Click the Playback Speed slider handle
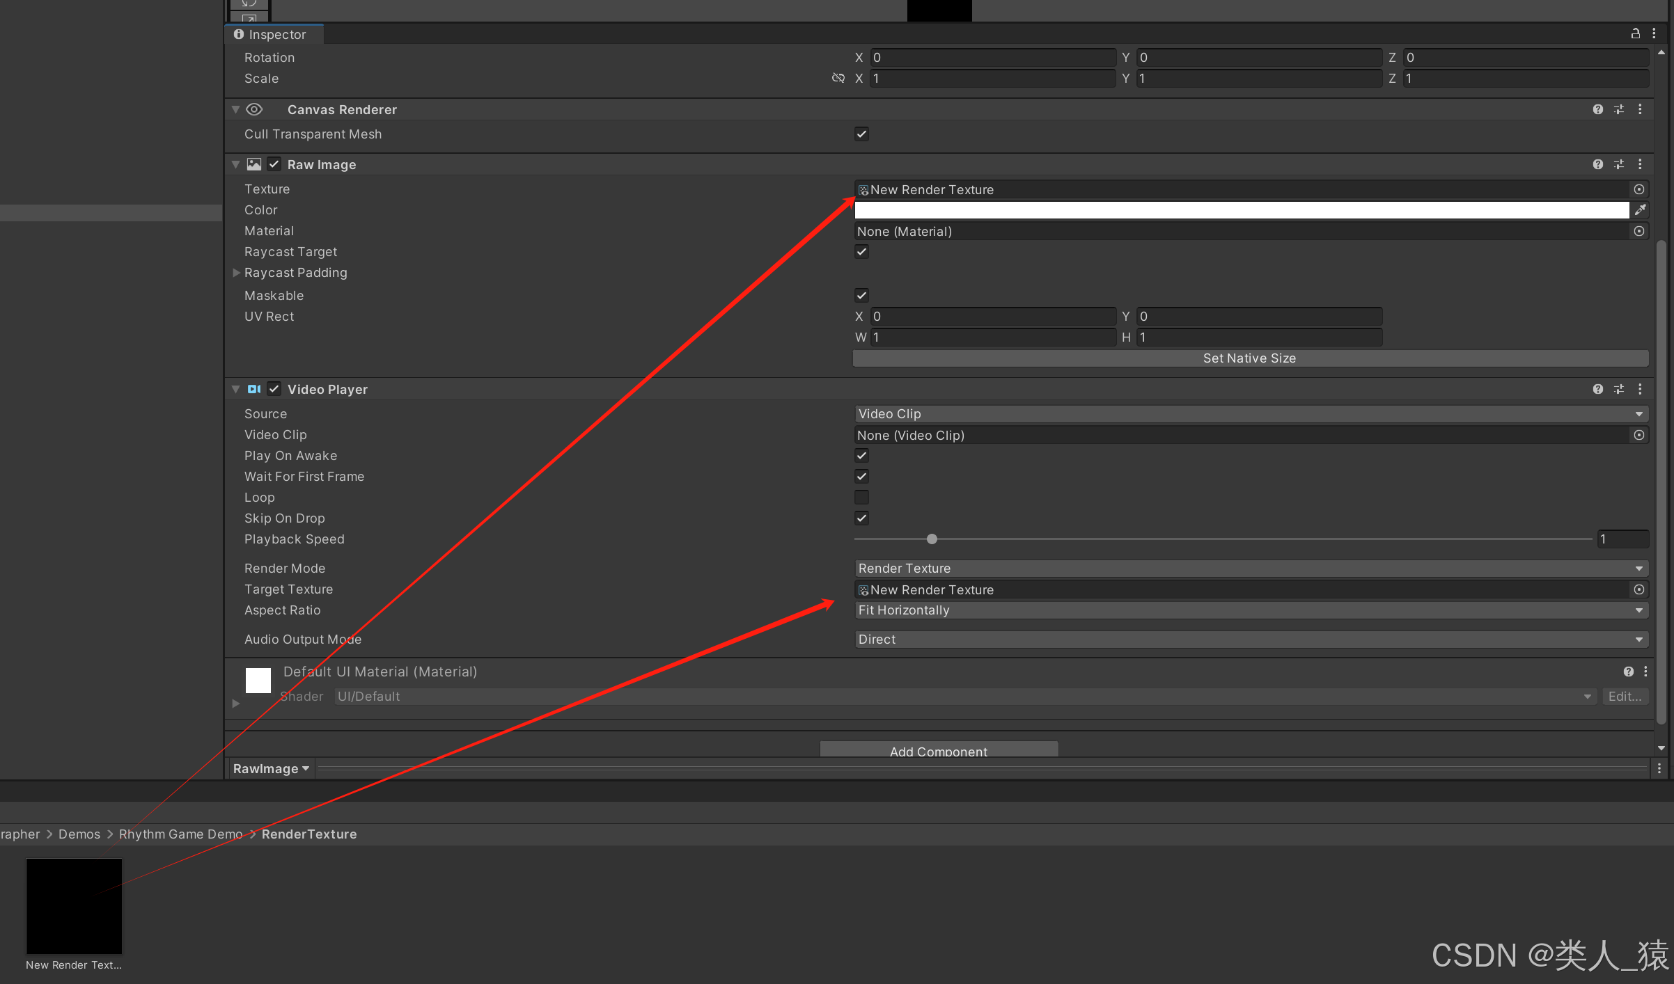Viewport: 1674px width, 984px height. tap(932, 539)
